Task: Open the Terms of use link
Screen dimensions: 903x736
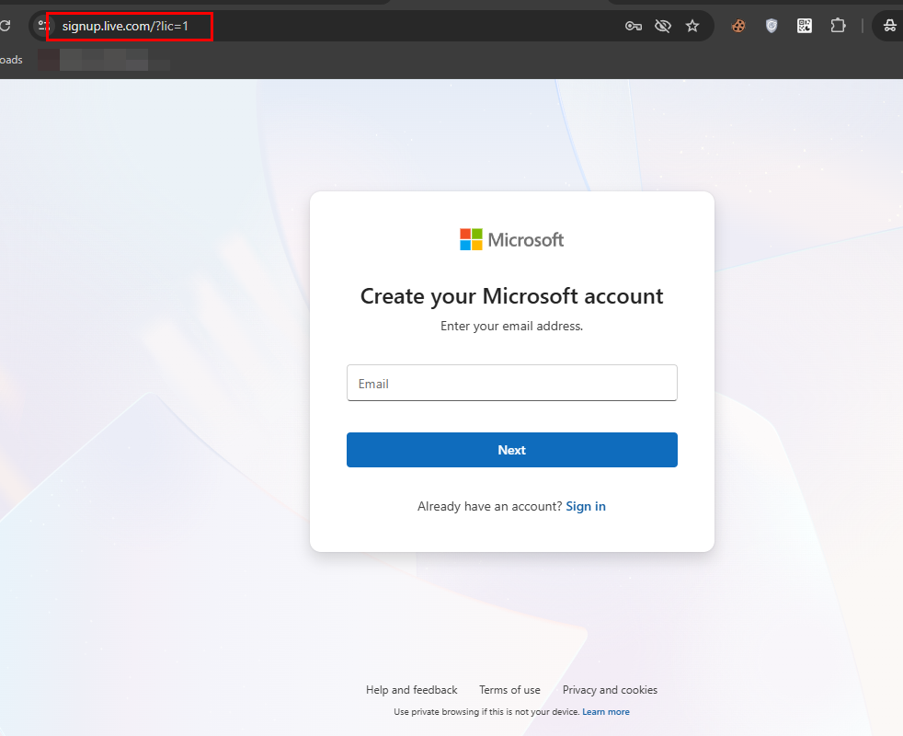Action: click(509, 690)
